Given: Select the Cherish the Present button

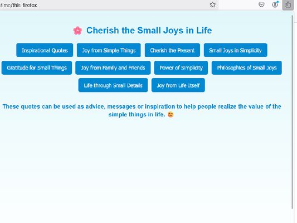Looking at the screenshot, I should [x=172, y=50].
